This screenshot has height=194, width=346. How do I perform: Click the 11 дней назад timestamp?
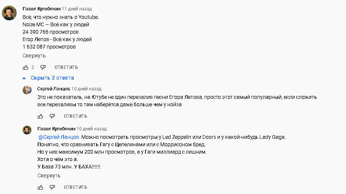[77, 9]
